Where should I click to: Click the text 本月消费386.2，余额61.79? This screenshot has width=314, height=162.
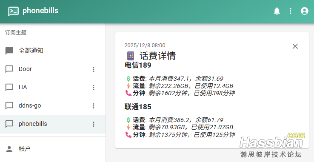coord(186,120)
